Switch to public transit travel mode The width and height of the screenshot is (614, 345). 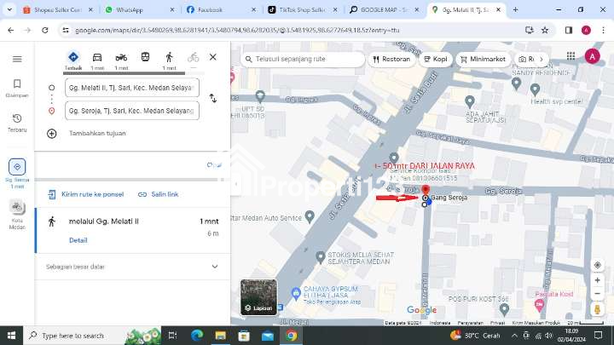click(145, 58)
